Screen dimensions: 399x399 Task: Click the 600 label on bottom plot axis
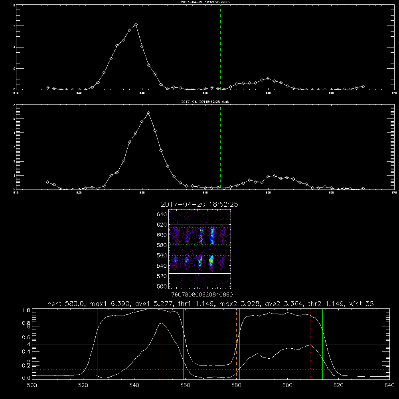(287, 385)
